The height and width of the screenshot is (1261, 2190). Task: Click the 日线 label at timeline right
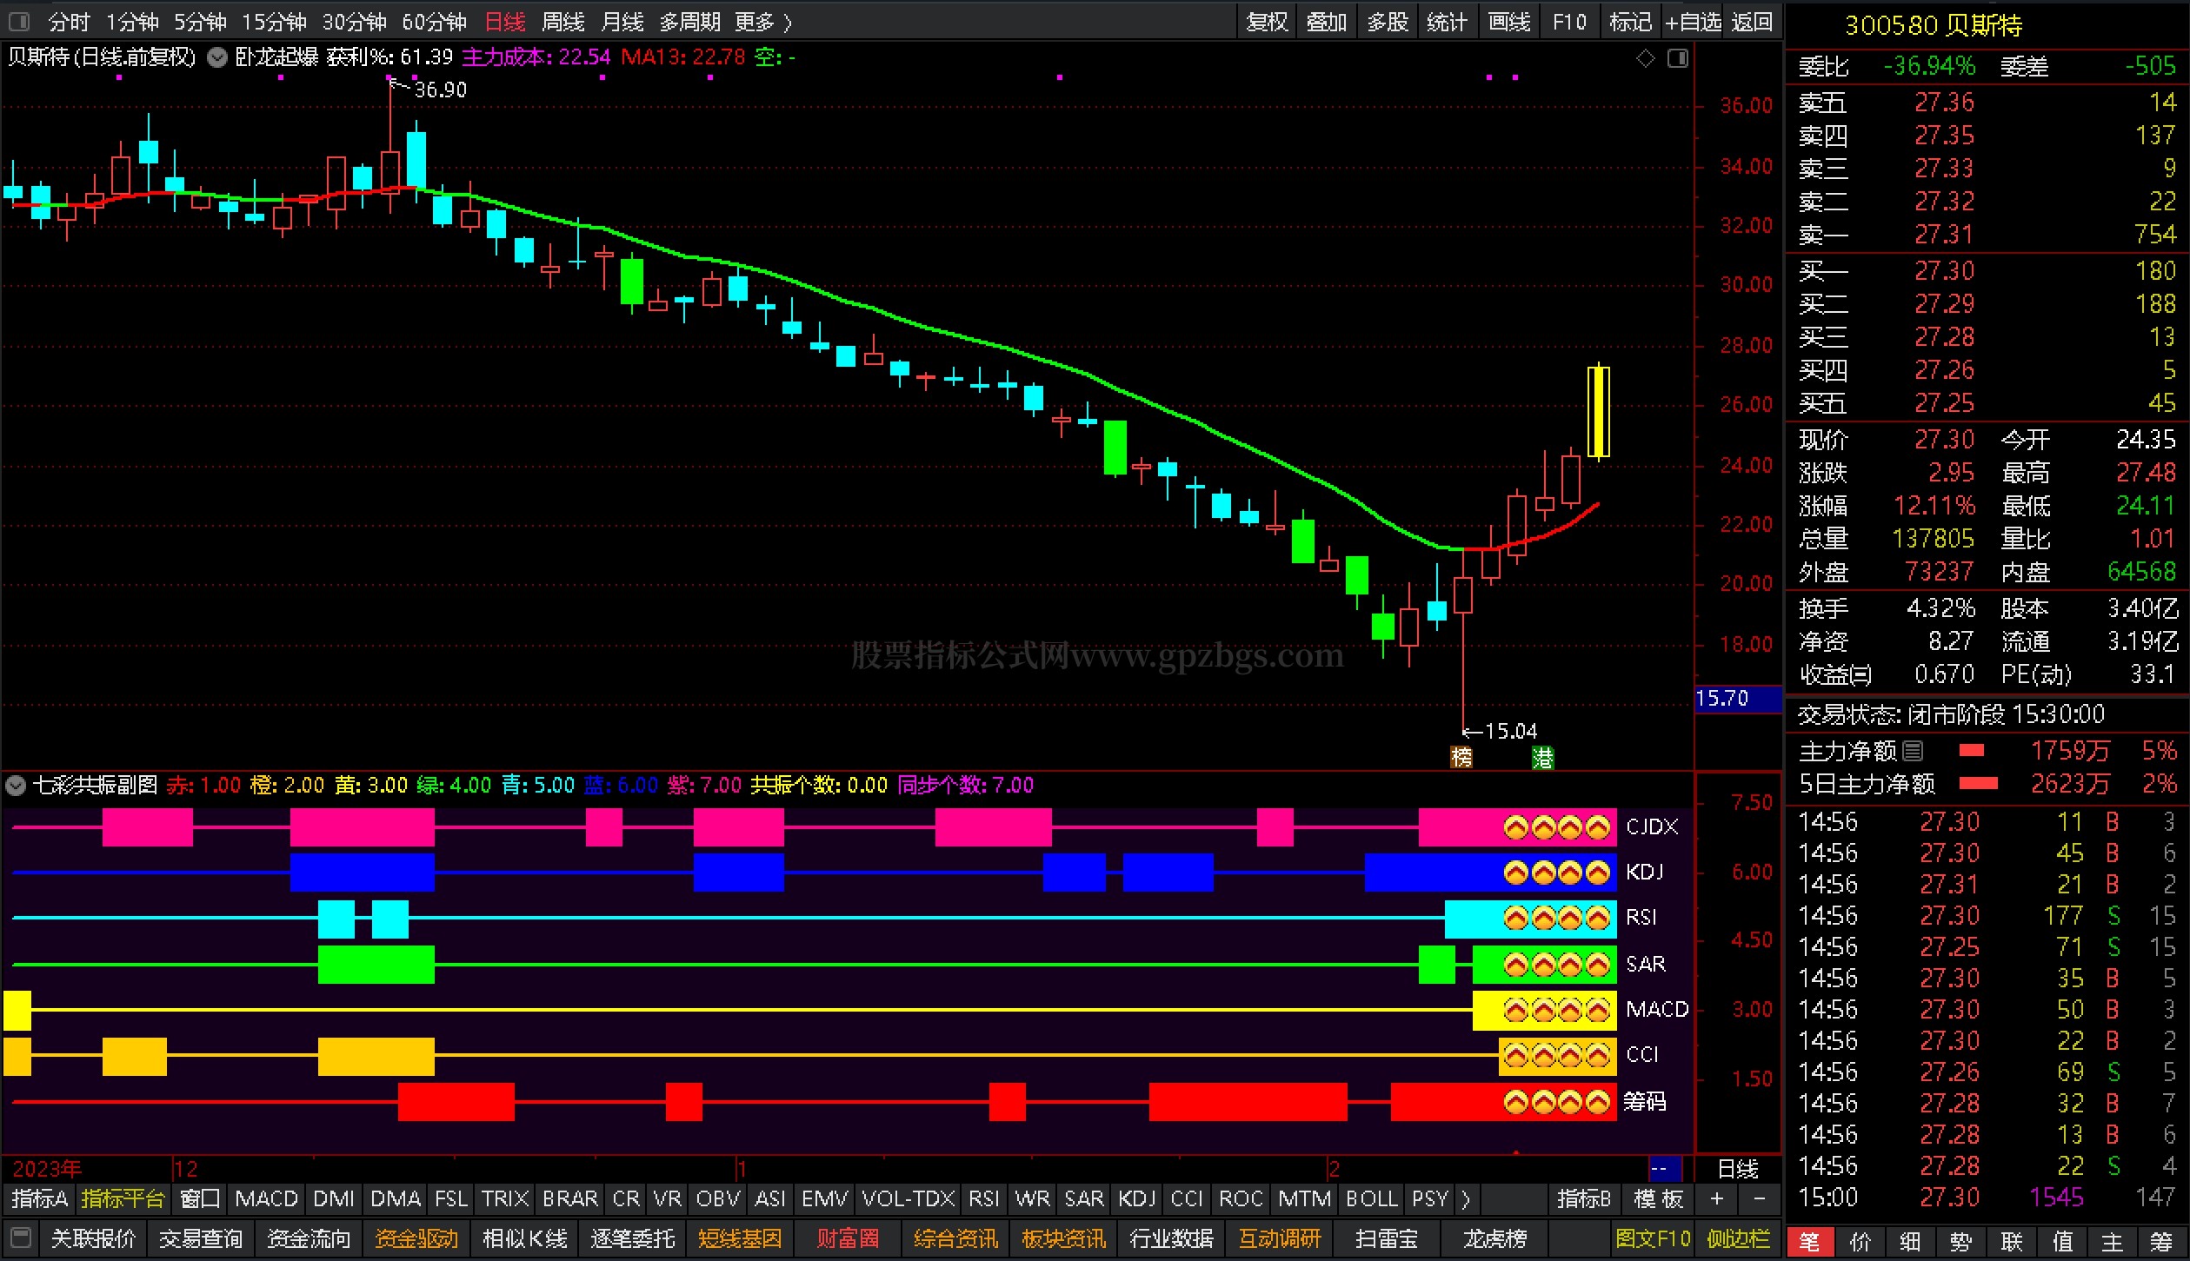coord(1738,1169)
